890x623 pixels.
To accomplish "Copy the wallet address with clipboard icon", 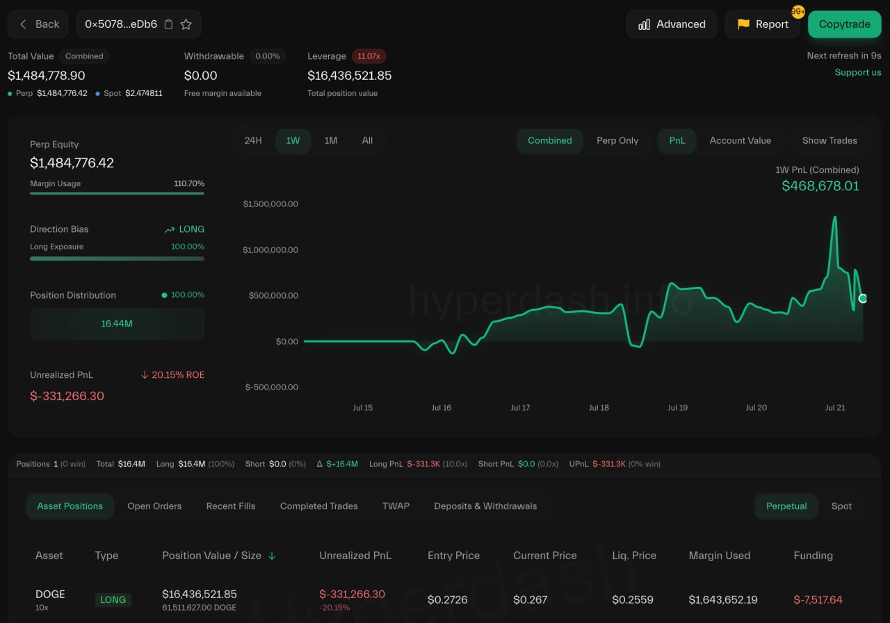I will point(168,24).
